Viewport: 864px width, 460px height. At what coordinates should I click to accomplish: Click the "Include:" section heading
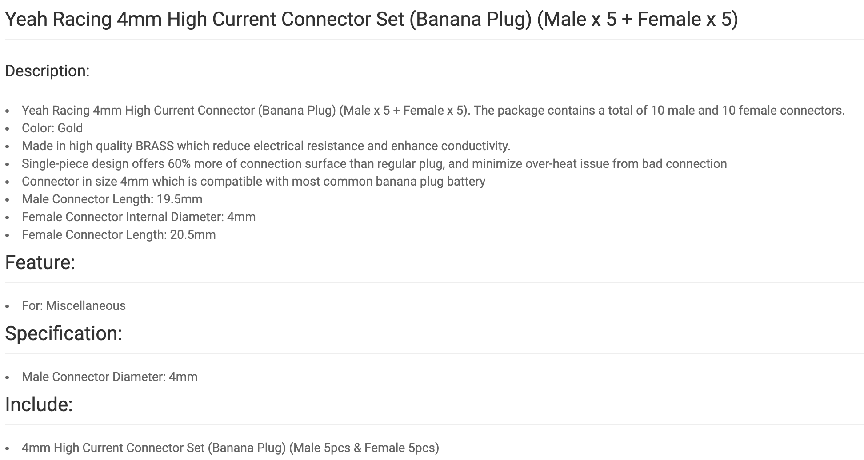coord(39,404)
